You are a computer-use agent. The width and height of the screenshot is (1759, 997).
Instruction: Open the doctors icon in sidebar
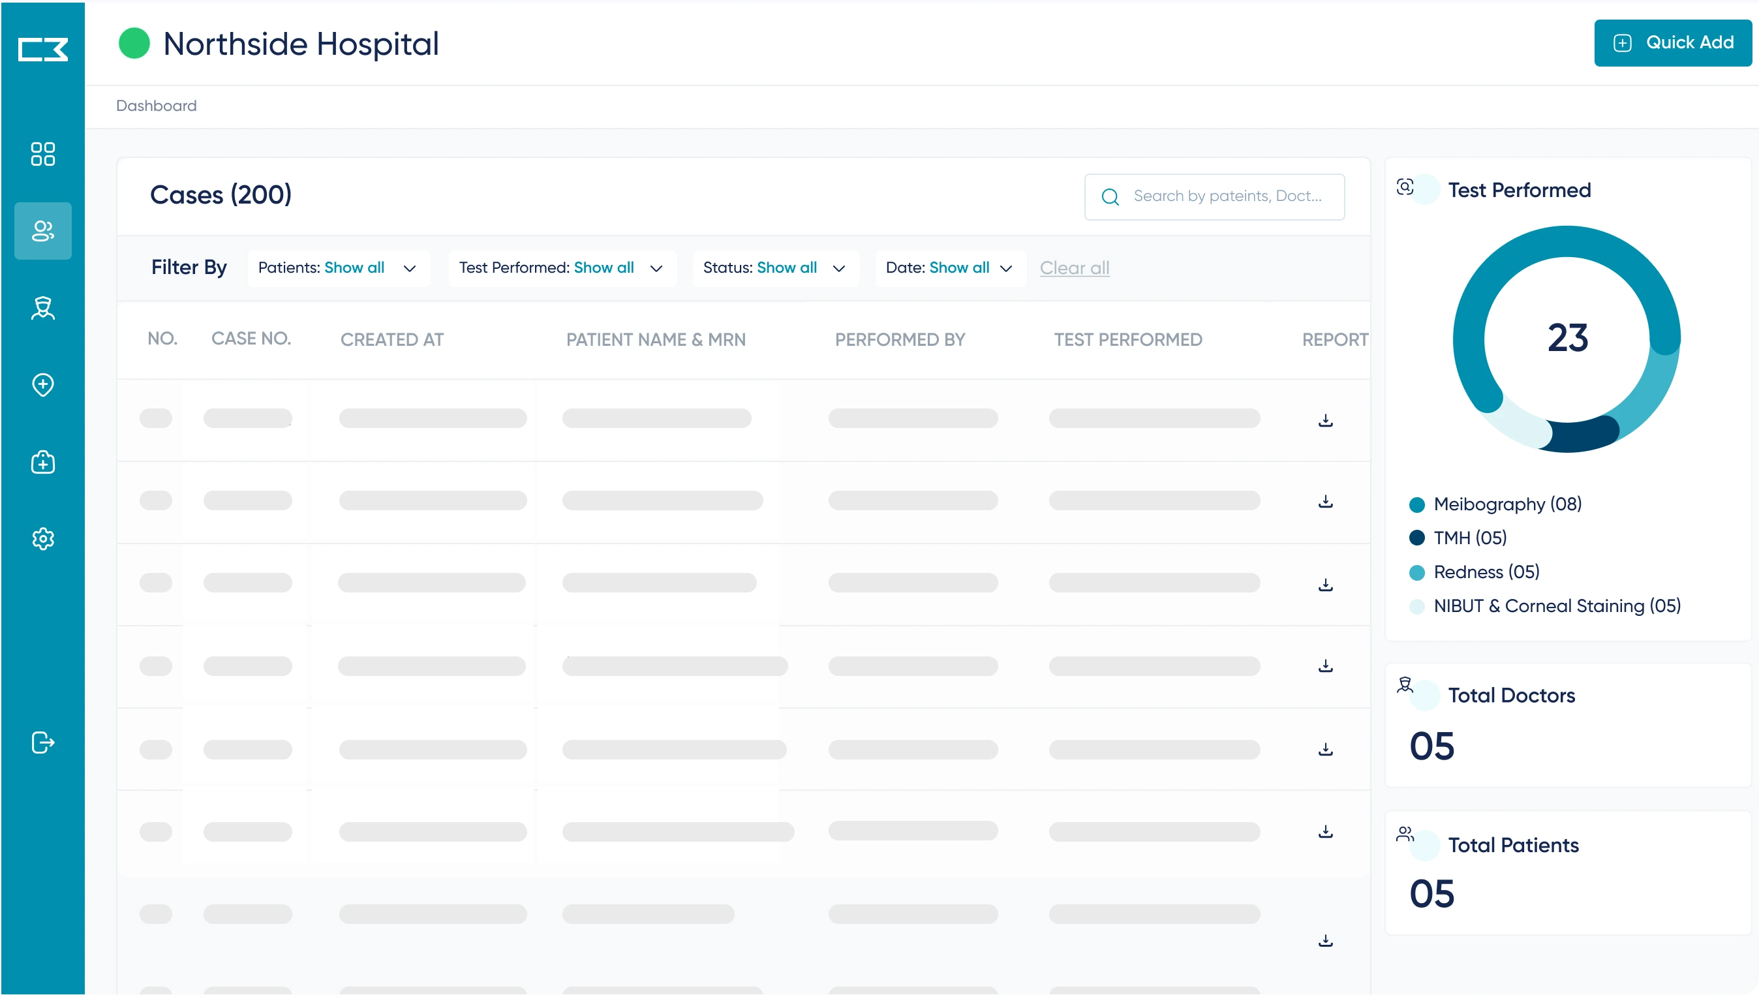[42, 308]
